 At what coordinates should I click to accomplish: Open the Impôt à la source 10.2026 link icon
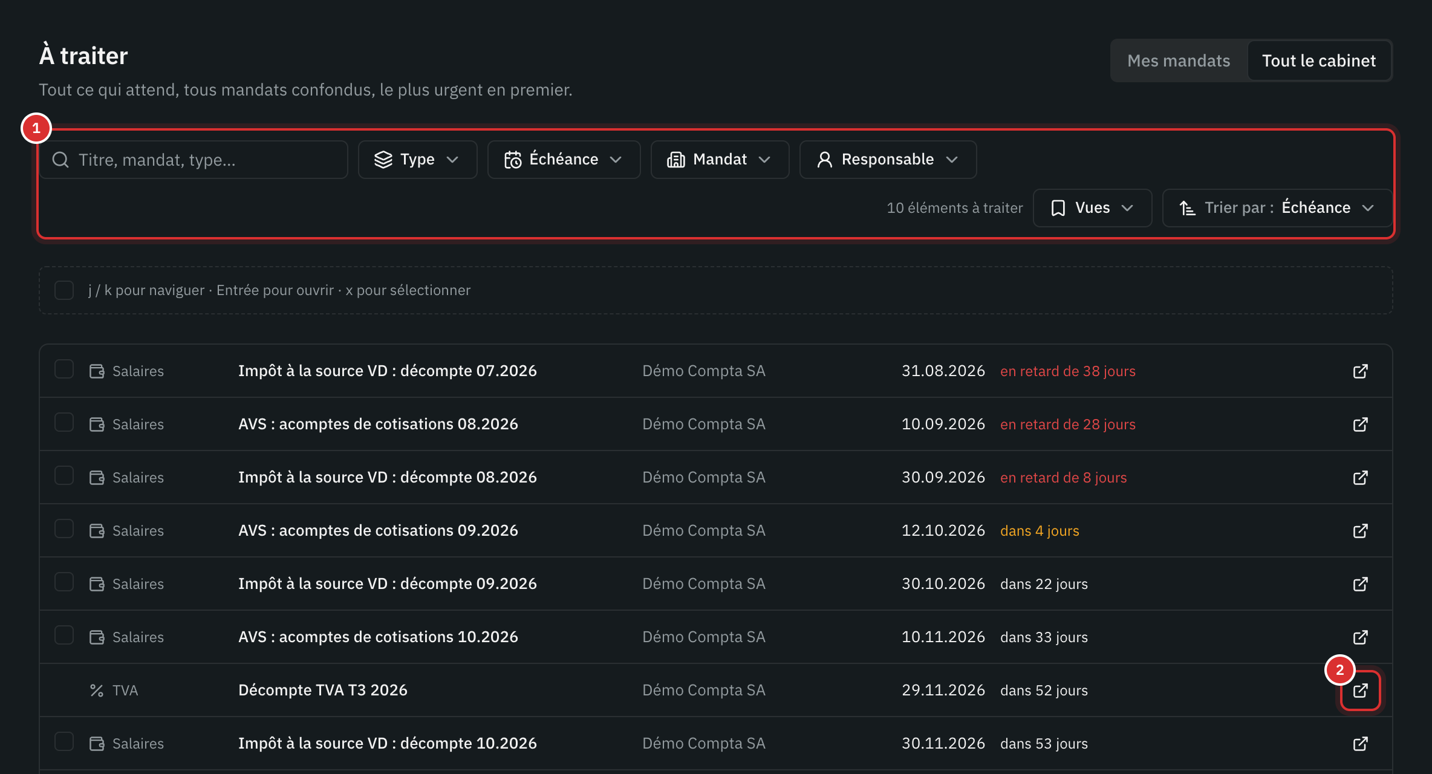1360,744
